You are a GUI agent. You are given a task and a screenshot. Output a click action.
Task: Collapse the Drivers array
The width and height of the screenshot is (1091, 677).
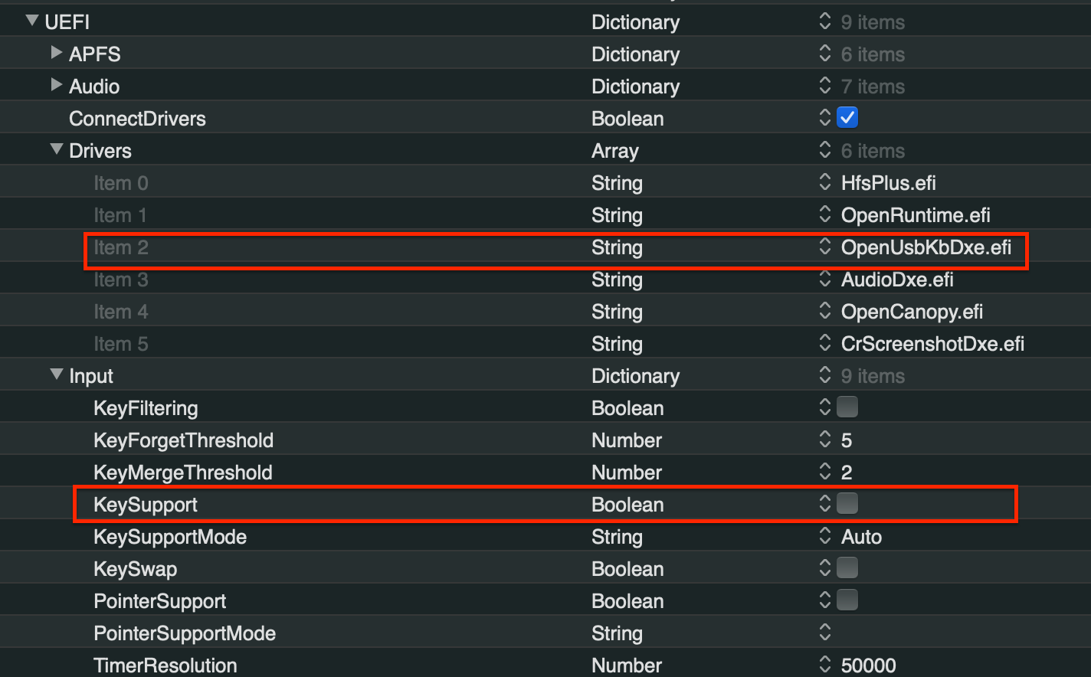point(56,149)
